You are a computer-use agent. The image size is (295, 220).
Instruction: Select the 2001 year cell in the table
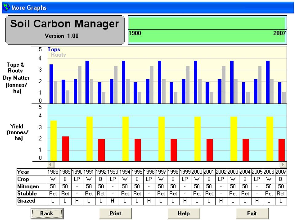tap(209, 172)
